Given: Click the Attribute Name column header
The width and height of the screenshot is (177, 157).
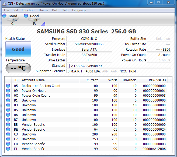Looking at the screenshot, I should 33,80.
